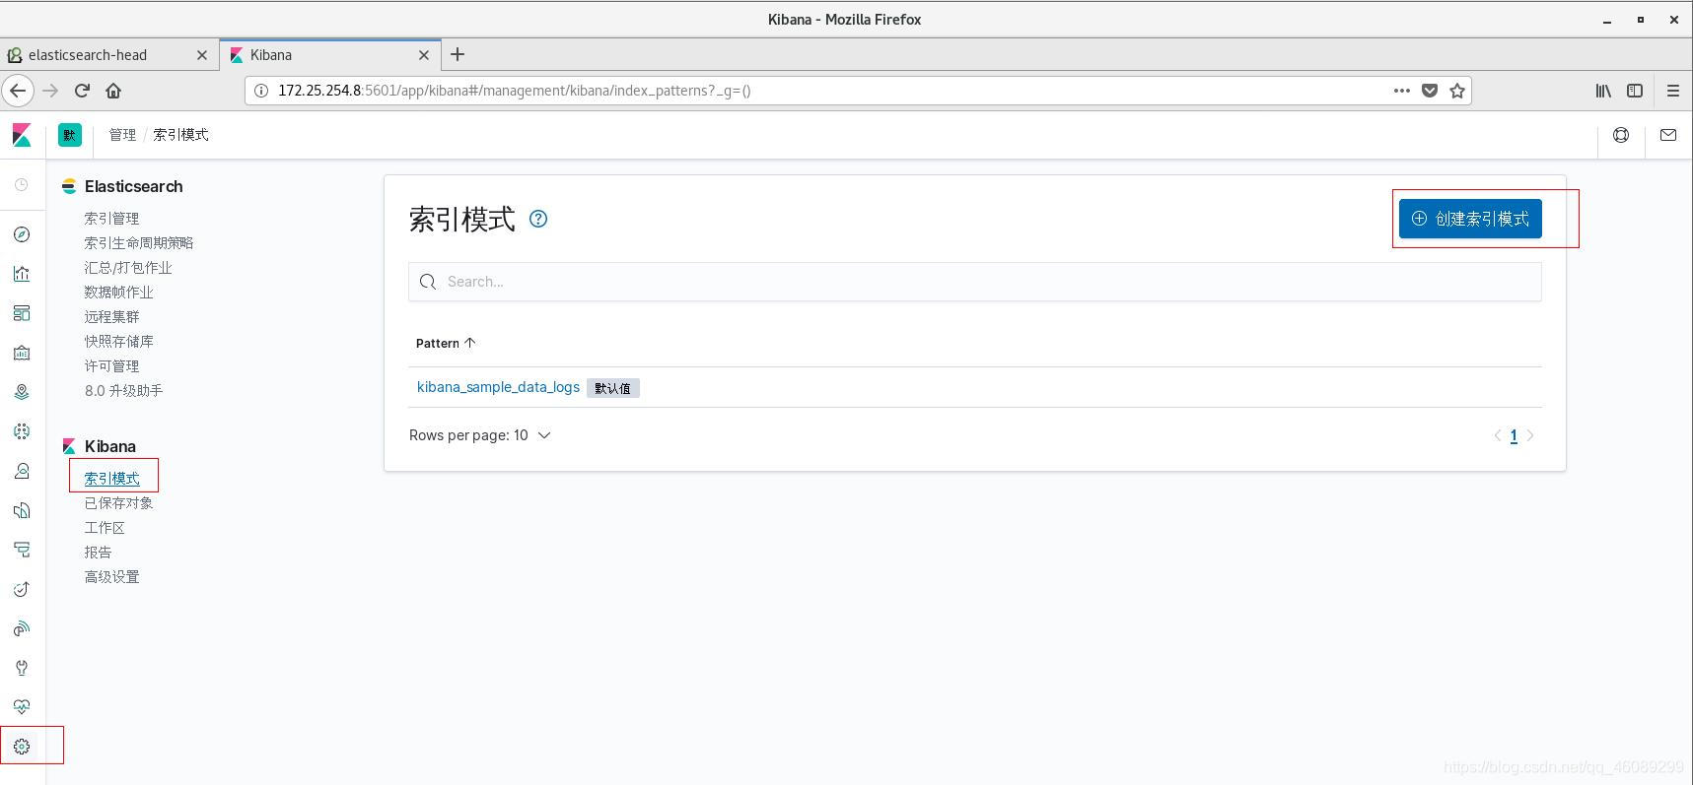Click the help question mark beside 索引模式
The width and height of the screenshot is (1693, 785).
(538, 219)
